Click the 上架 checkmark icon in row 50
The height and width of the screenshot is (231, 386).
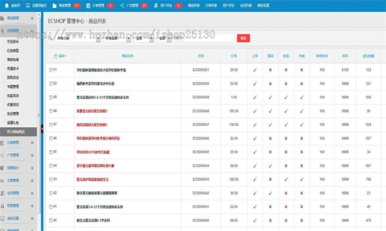(x=255, y=84)
